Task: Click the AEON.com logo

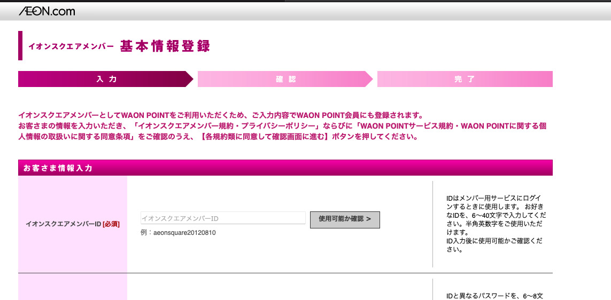Action: point(47,11)
